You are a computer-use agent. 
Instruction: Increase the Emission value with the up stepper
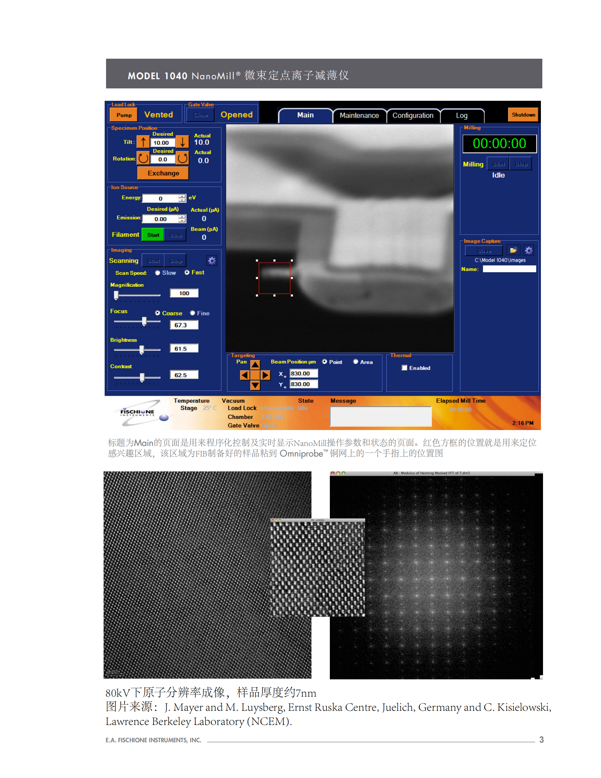point(182,216)
